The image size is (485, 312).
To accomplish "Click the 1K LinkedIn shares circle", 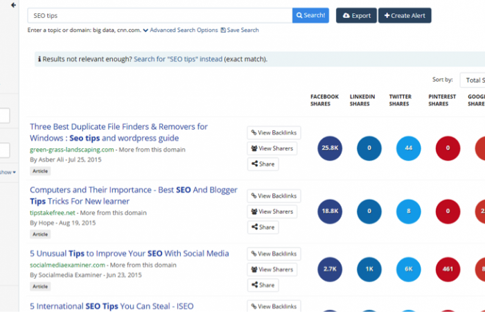I will [369, 269].
